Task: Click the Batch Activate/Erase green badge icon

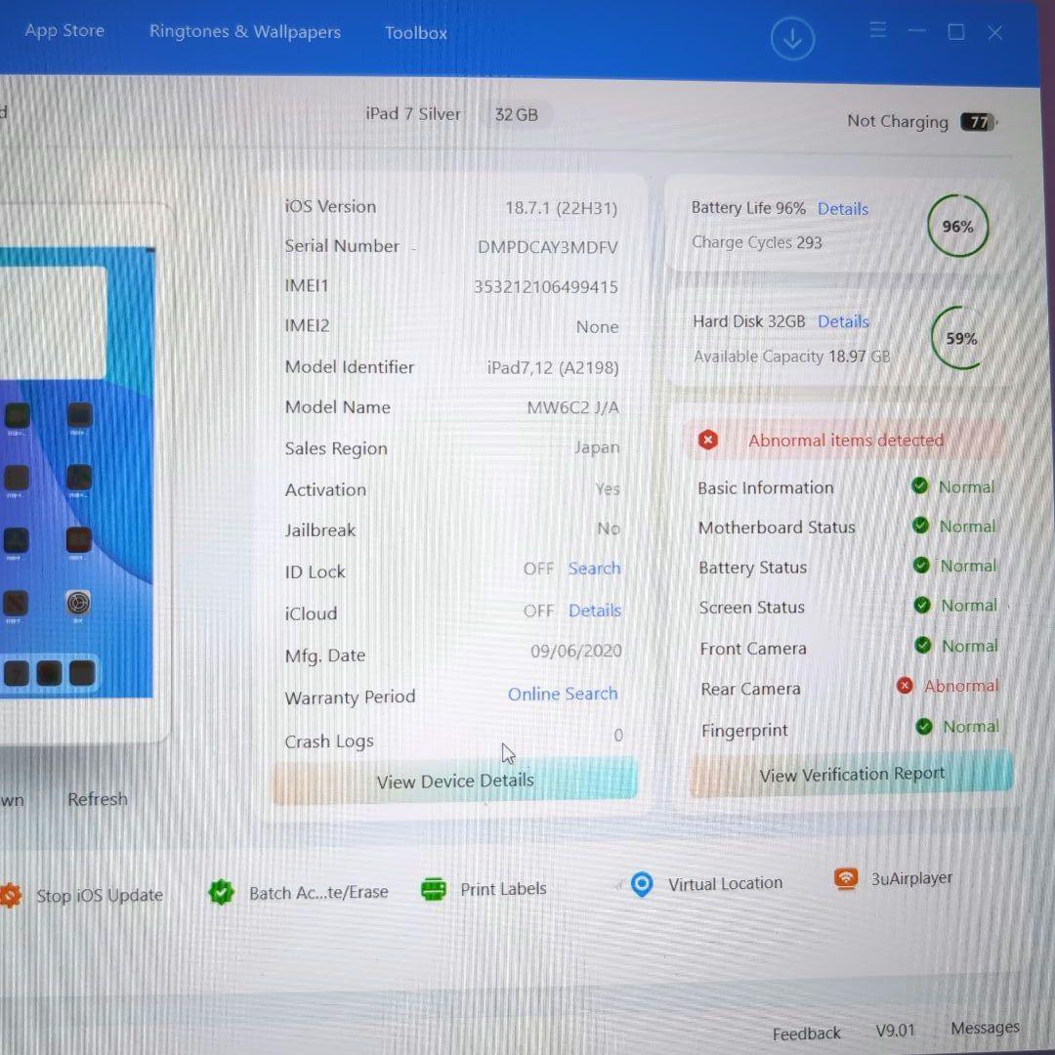Action: [x=222, y=892]
